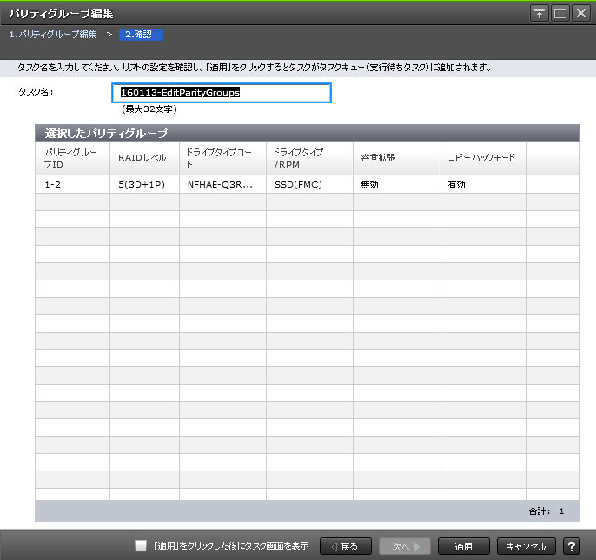
Task: Select the parity group row 1-2
Action: click(x=72, y=185)
